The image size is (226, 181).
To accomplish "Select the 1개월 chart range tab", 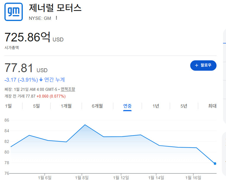I will coord(66,106).
